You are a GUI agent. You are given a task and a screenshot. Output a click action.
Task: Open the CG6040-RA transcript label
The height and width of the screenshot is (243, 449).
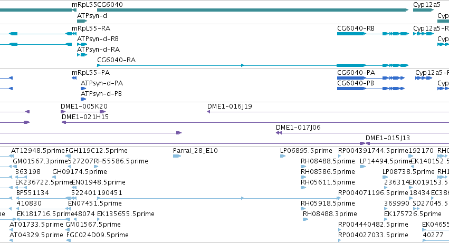click(116, 60)
